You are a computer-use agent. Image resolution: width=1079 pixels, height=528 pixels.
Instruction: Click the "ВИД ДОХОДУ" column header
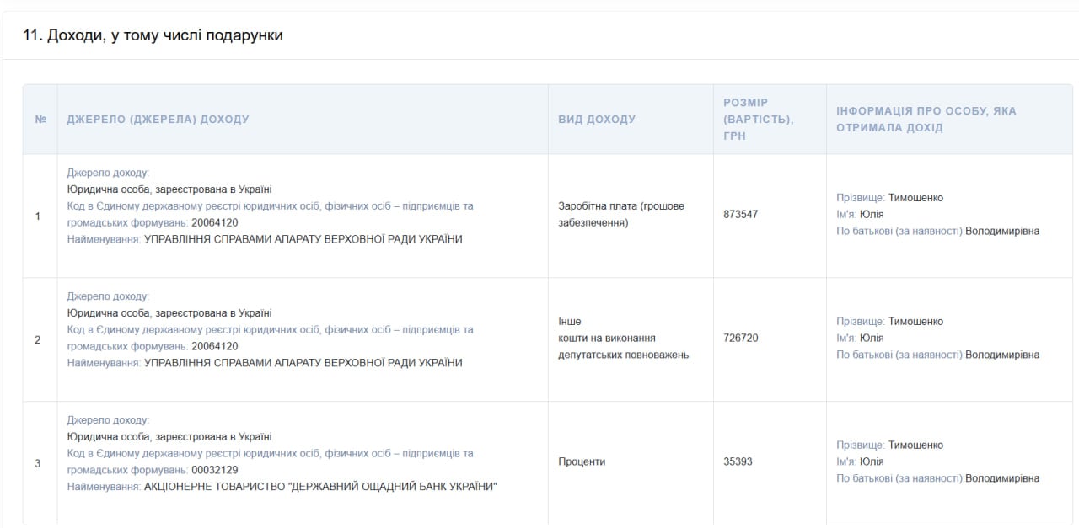coord(597,120)
